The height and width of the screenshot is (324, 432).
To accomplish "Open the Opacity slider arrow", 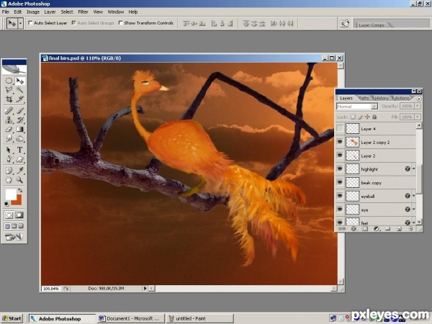I will click(x=418, y=106).
